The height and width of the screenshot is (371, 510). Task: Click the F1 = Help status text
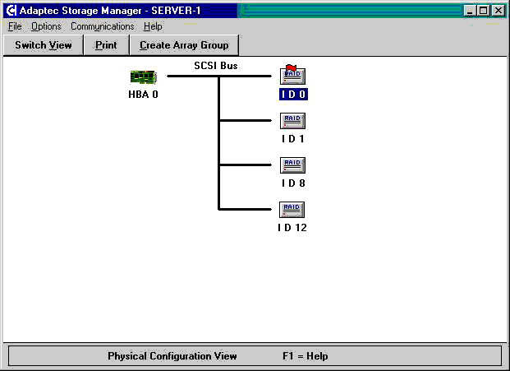pos(305,356)
